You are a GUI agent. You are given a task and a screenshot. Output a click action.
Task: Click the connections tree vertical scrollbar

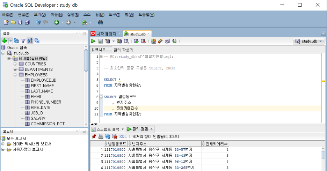coord(86,60)
